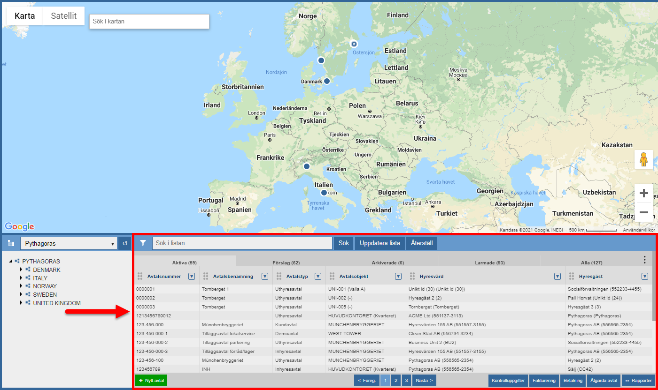658x390 pixels.
Task: Go to page 2 of list
Action: 396,381
